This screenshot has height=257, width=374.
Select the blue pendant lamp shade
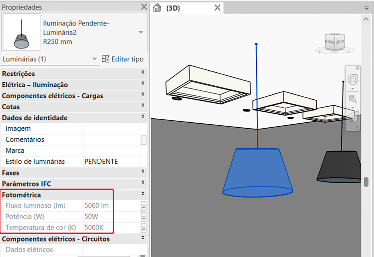pyautogui.click(x=257, y=172)
